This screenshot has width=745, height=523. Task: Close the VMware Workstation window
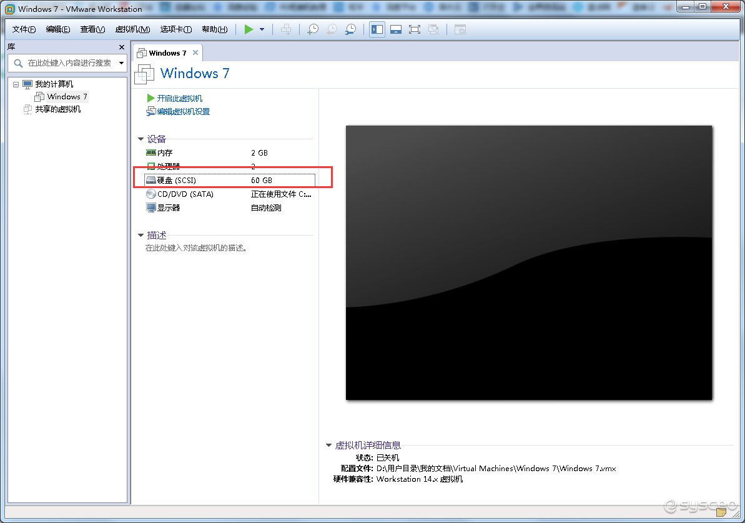726,7
